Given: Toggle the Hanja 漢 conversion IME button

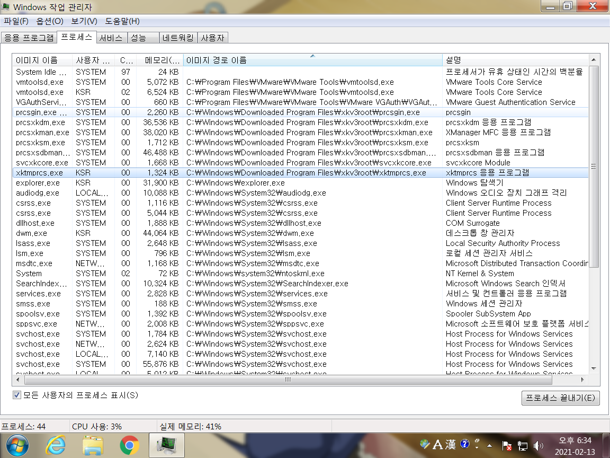Looking at the screenshot, I should (451, 444).
